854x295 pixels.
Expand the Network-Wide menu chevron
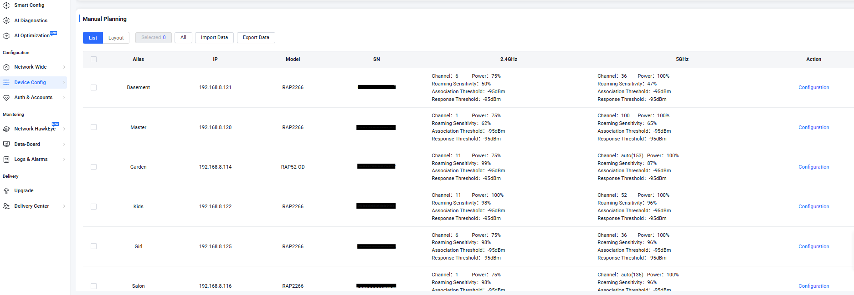(x=64, y=67)
